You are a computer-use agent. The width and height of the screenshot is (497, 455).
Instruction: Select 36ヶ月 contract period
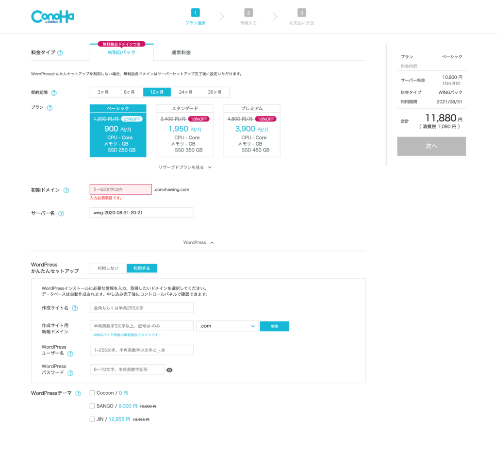(x=215, y=92)
